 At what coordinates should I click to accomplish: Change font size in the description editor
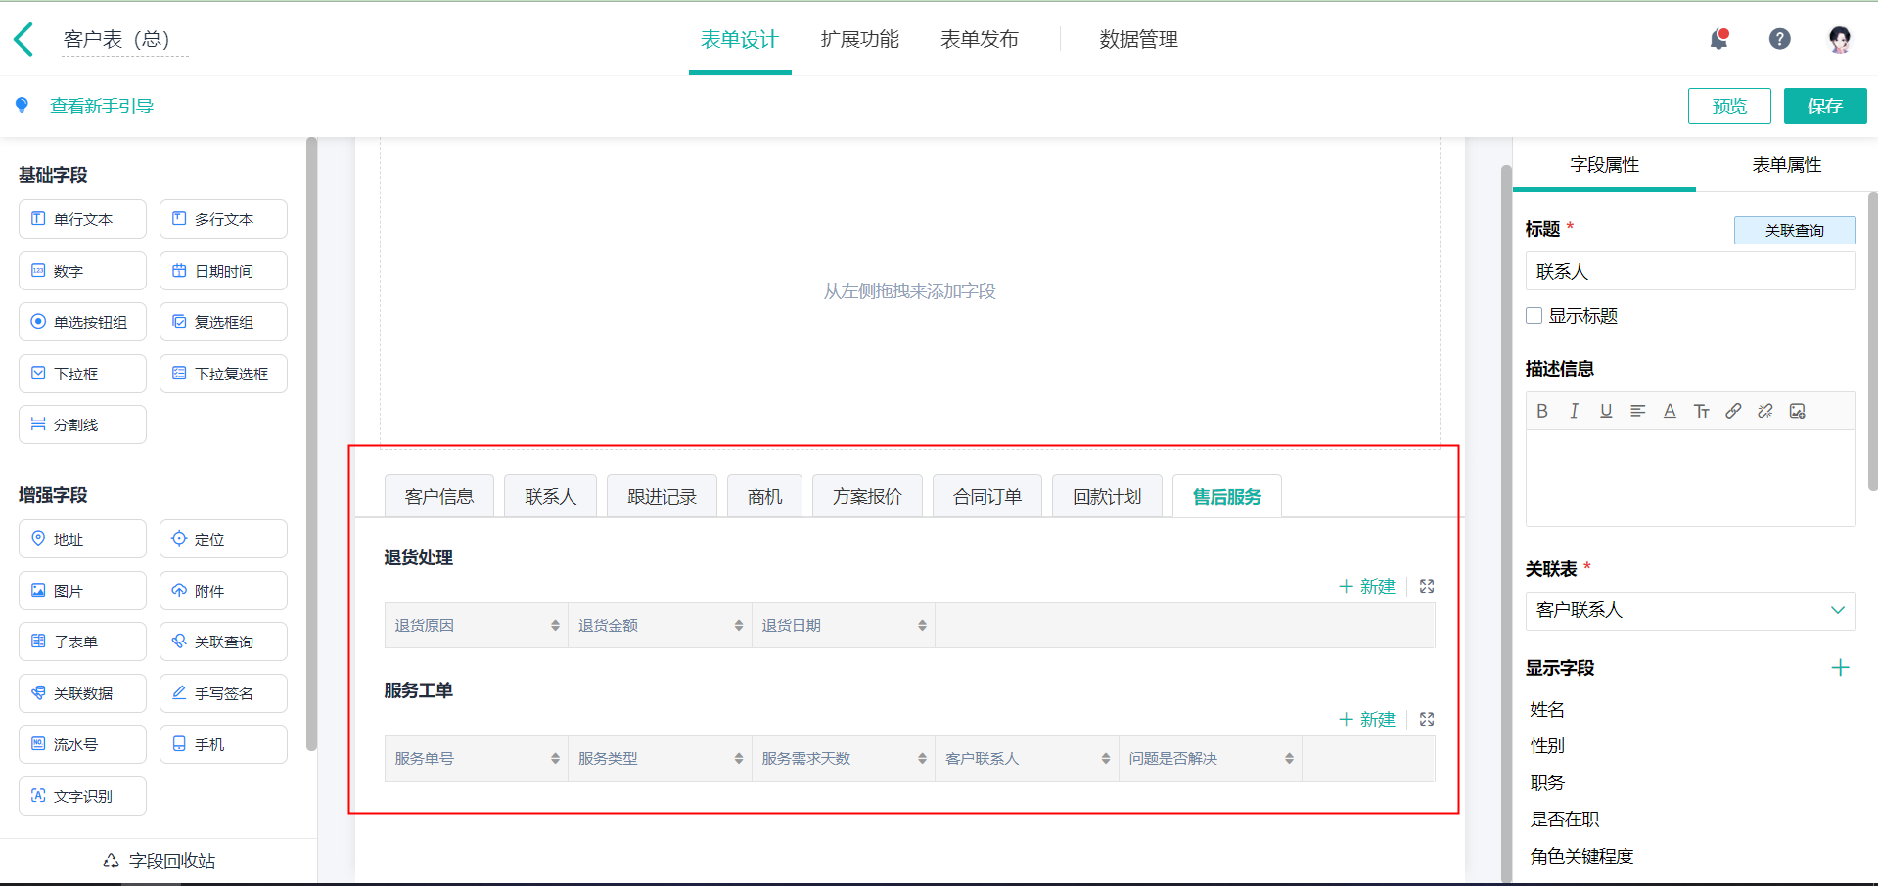[x=1702, y=411]
